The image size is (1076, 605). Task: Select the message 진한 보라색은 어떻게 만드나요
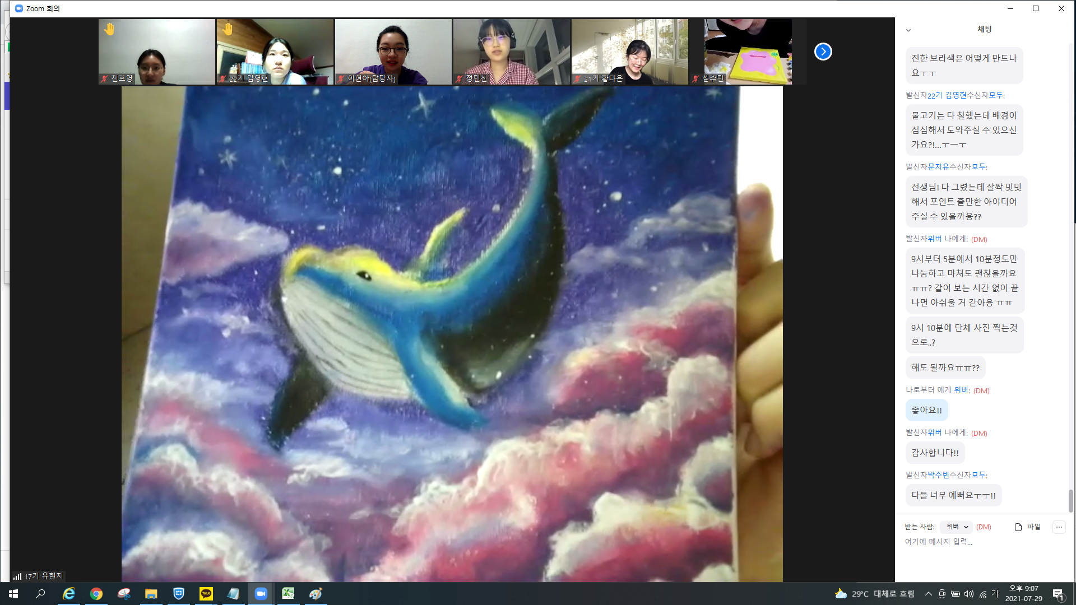coord(964,66)
